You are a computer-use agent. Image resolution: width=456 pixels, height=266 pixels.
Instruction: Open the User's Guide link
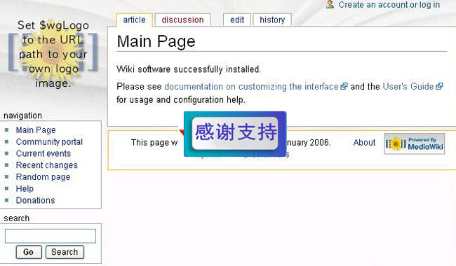(408, 86)
